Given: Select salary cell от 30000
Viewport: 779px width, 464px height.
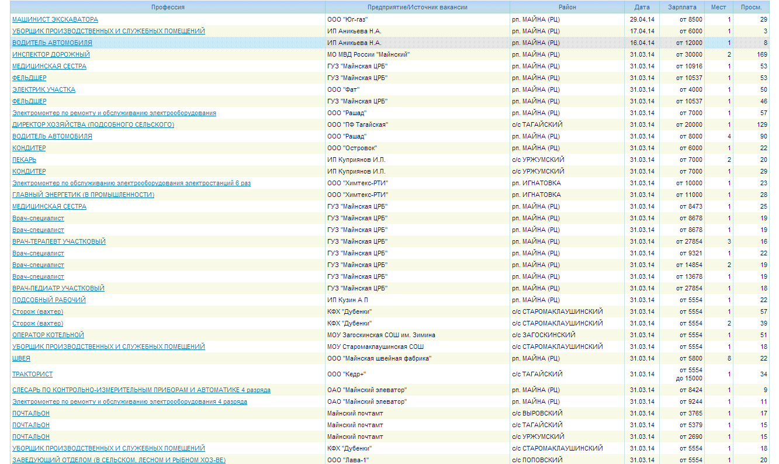Looking at the screenshot, I should pyautogui.click(x=682, y=54).
